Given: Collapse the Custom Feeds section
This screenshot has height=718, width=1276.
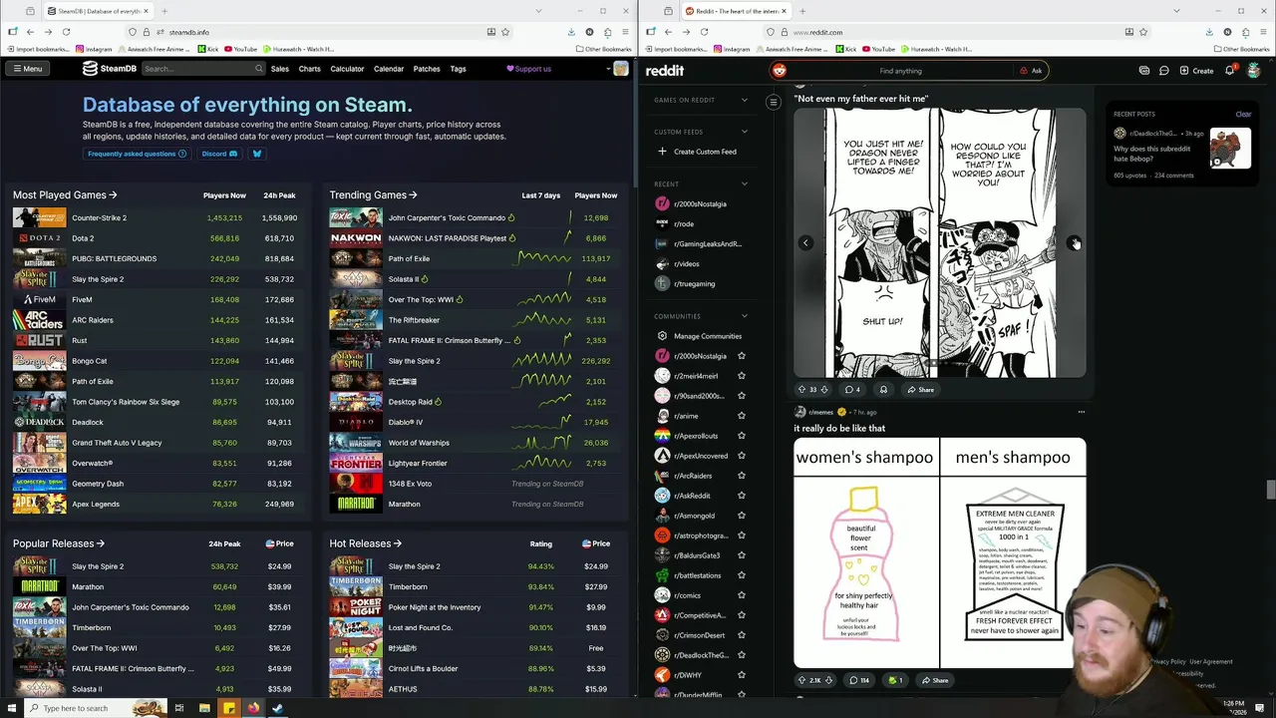Looking at the screenshot, I should coord(744,132).
